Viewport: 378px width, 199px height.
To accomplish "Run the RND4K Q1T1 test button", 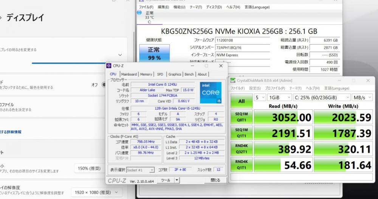I will [241, 165].
